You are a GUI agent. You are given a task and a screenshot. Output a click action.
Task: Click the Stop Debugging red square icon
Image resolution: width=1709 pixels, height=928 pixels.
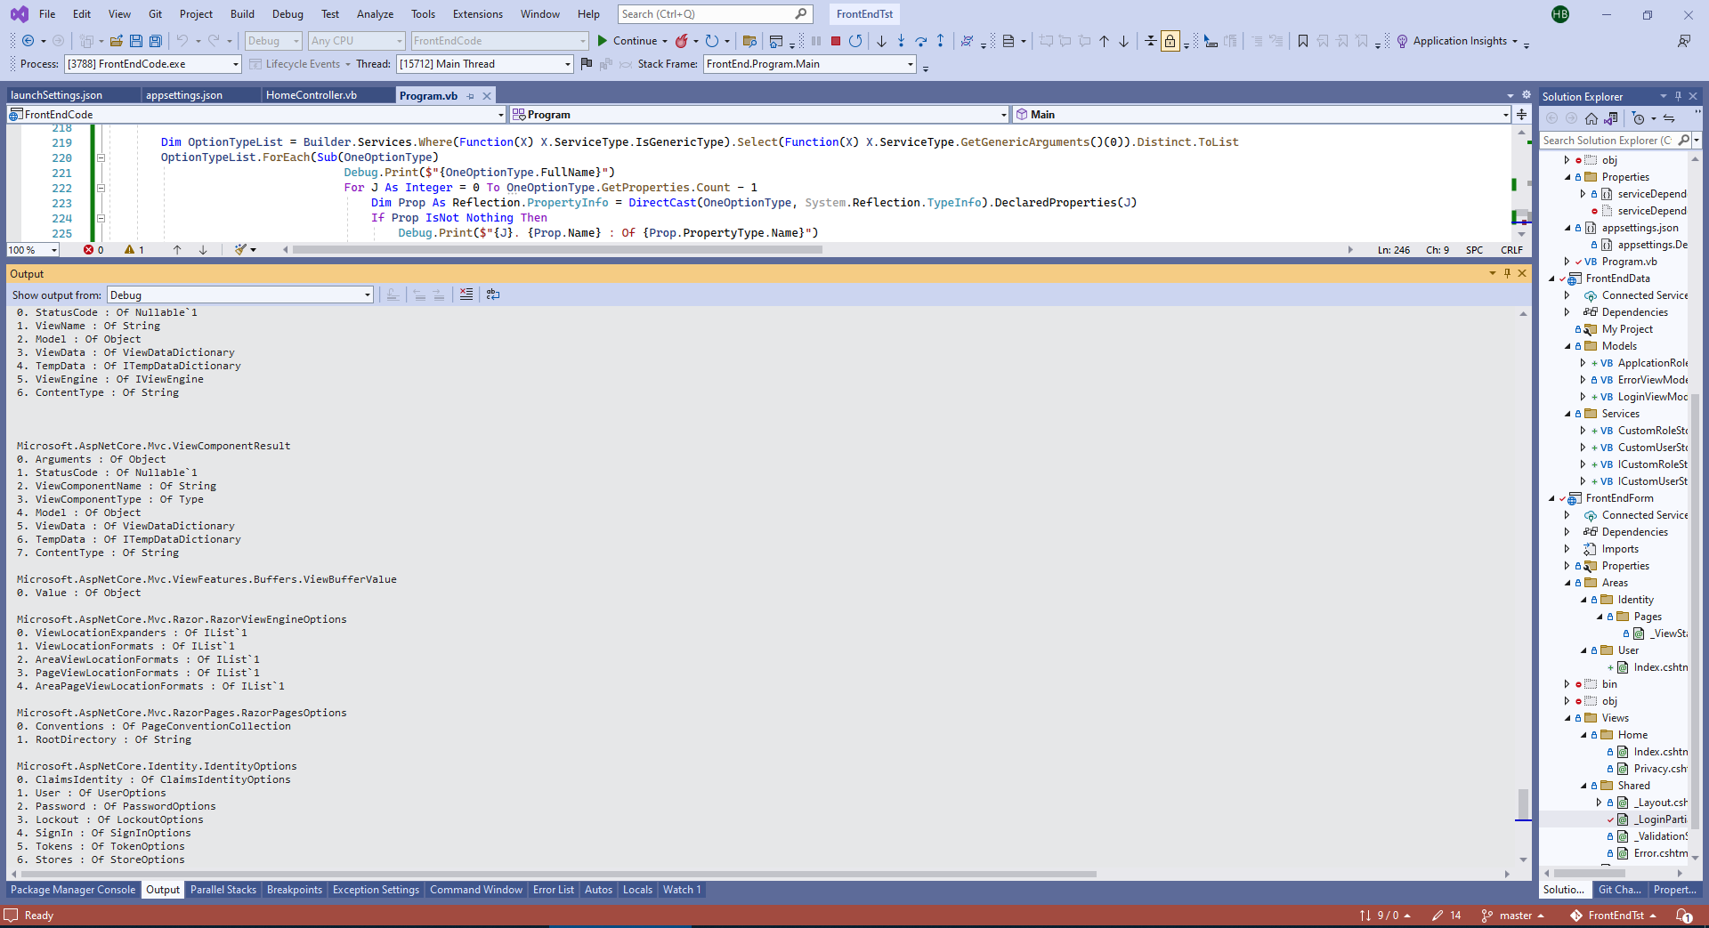tap(836, 41)
